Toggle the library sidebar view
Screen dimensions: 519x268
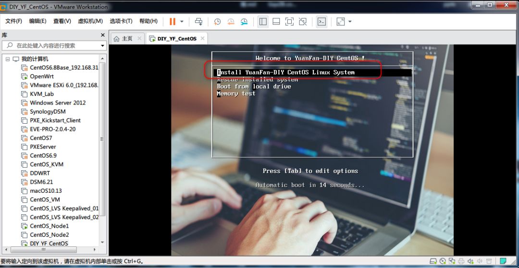263,22
